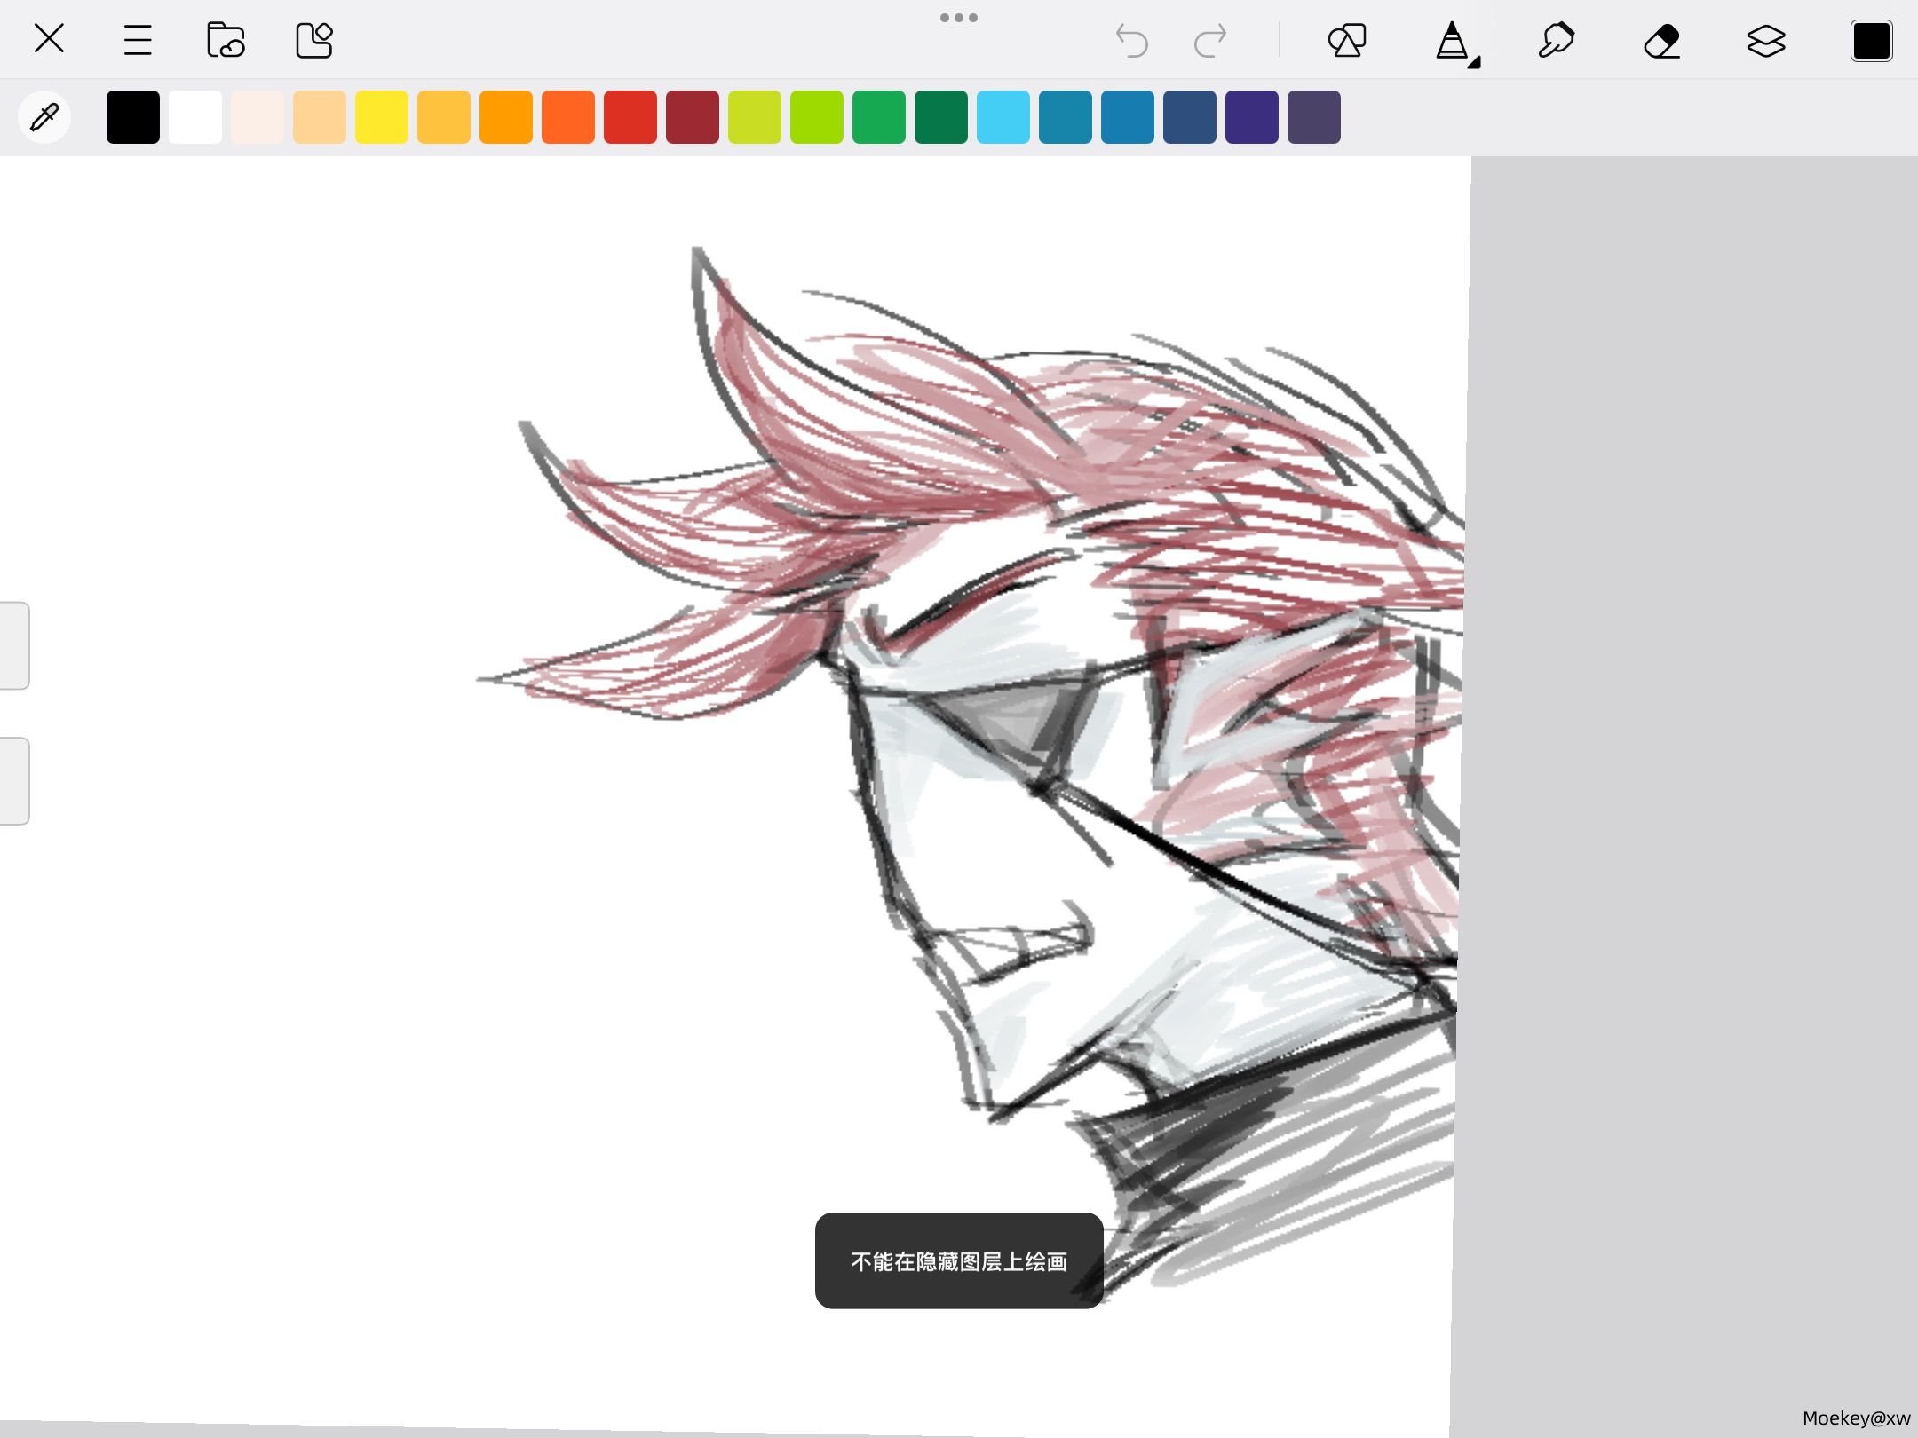Close the current drawing with X icon
The height and width of the screenshot is (1438, 1918).
[x=49, y=39]
